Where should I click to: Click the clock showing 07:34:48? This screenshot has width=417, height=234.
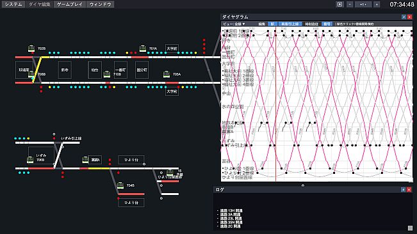click(x=402, y=4)
